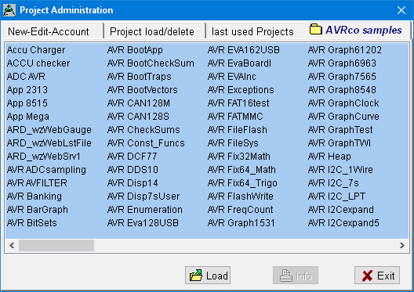Viewport: 414px width, 292px height.
Task: Select the AVRco samples tab
Action: pos(358,30)
